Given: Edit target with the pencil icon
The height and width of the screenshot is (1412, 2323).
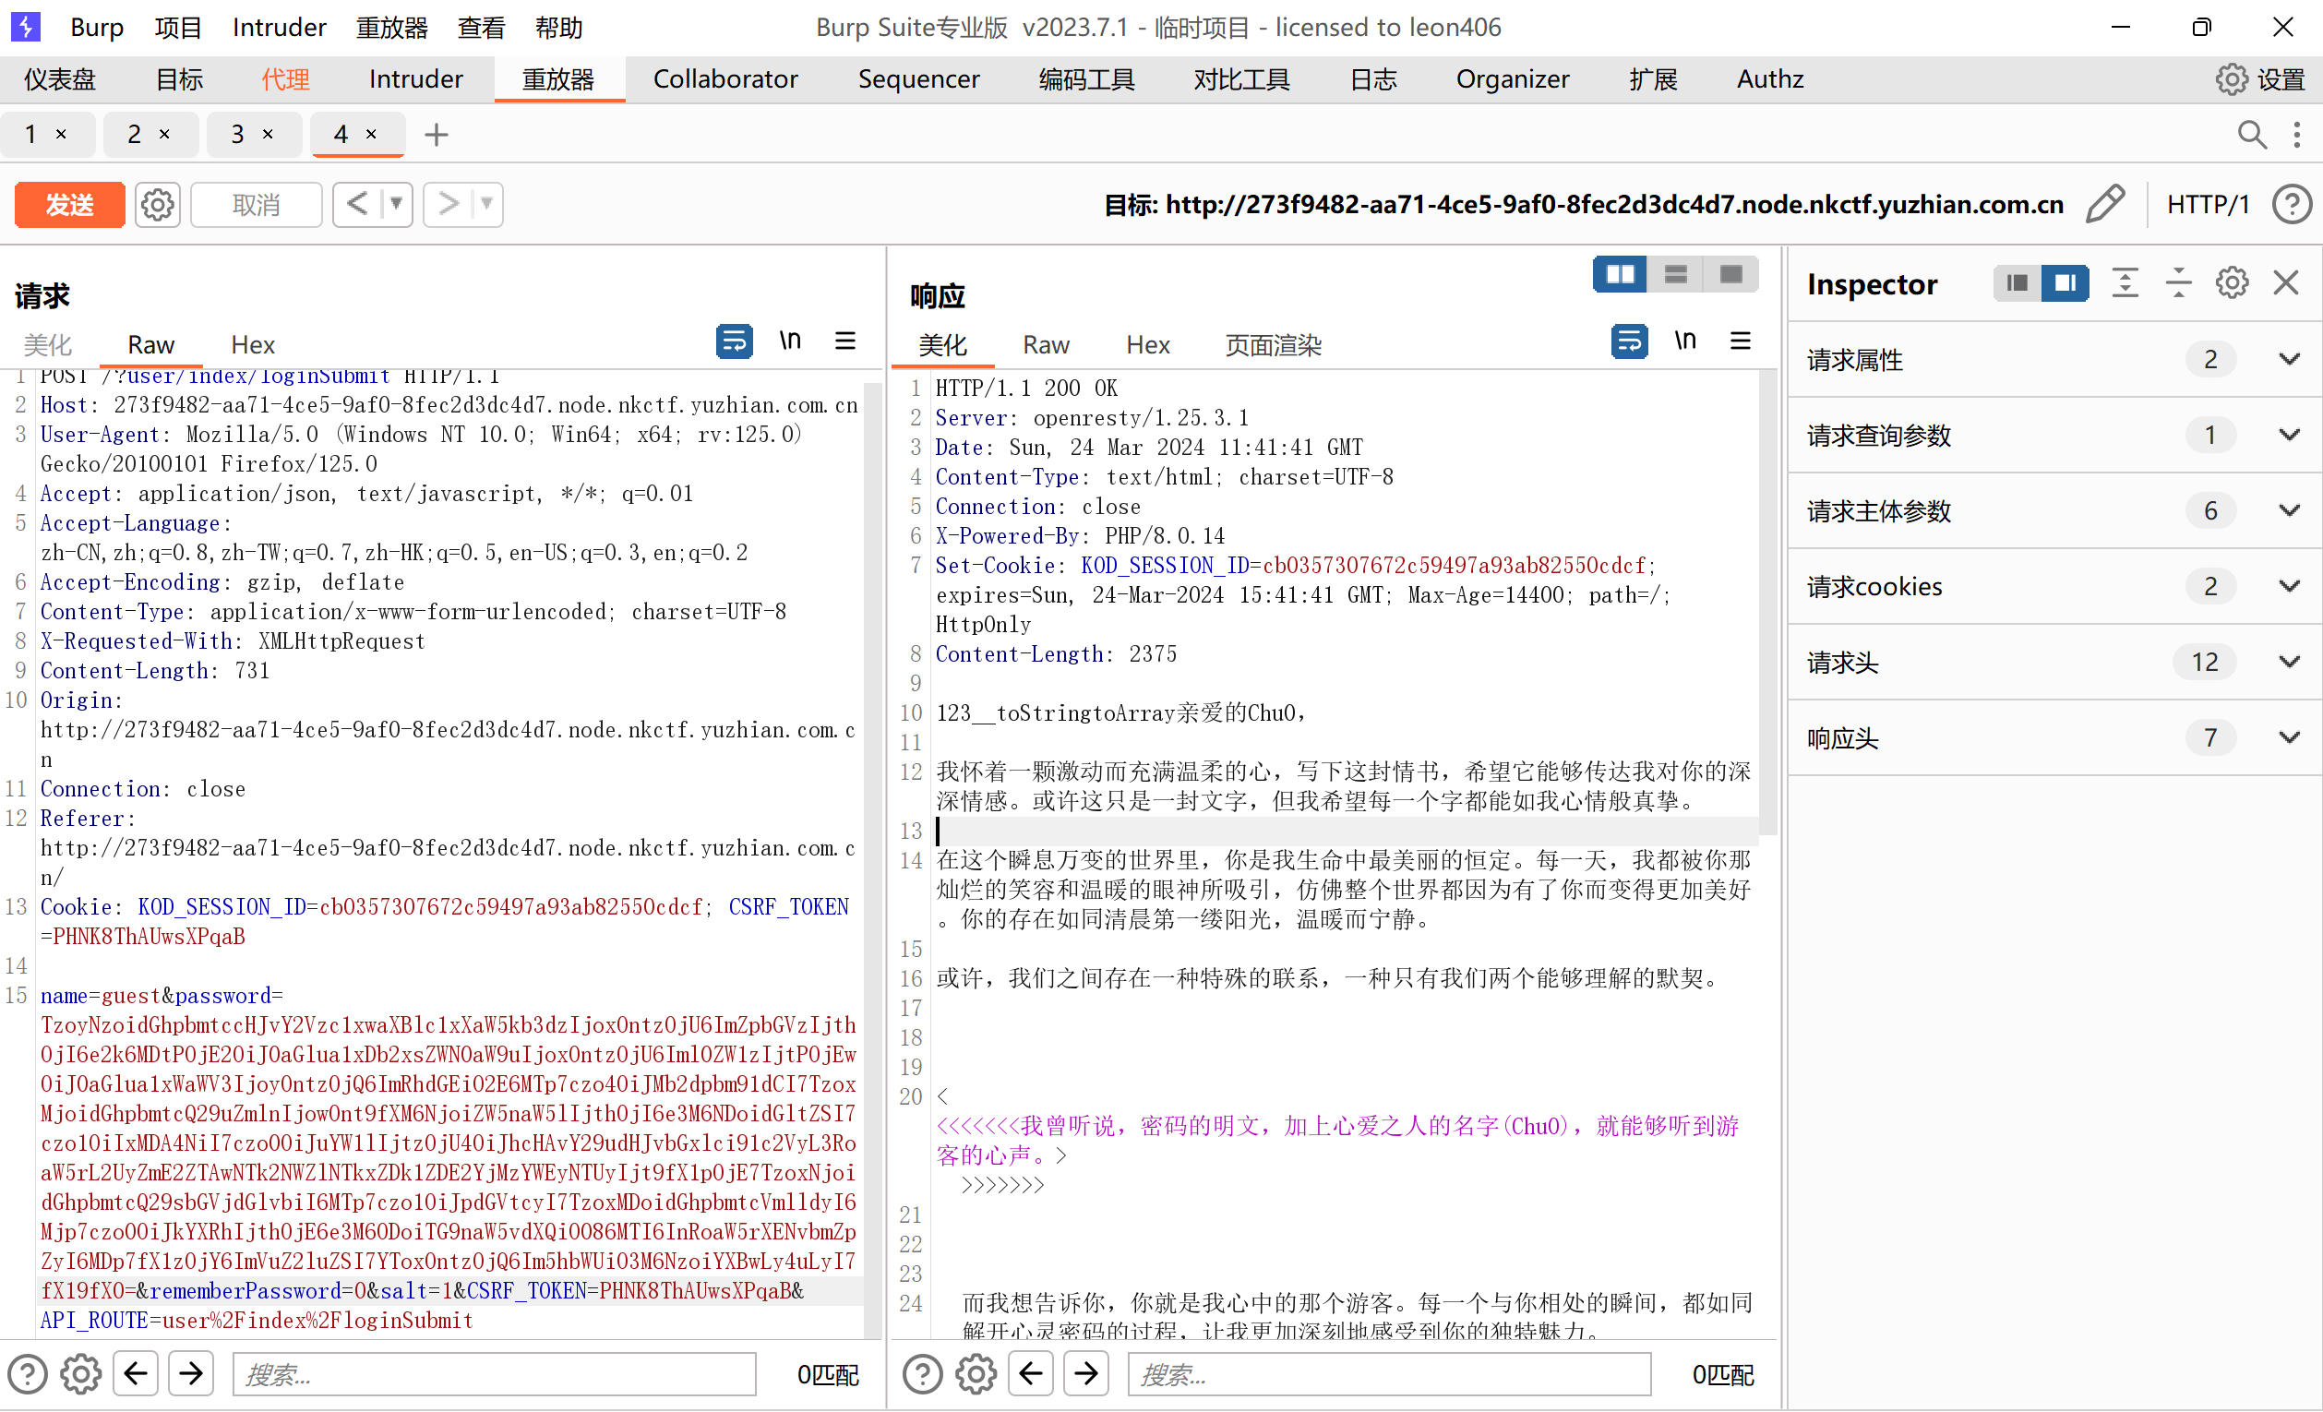Looking at the screenshot, I should coord(2105,204).
